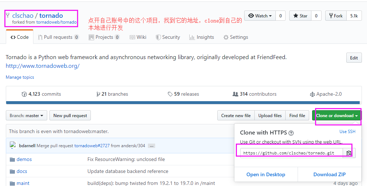Star the tornado repository
The image size is (367, 186).
coord(300,16)
